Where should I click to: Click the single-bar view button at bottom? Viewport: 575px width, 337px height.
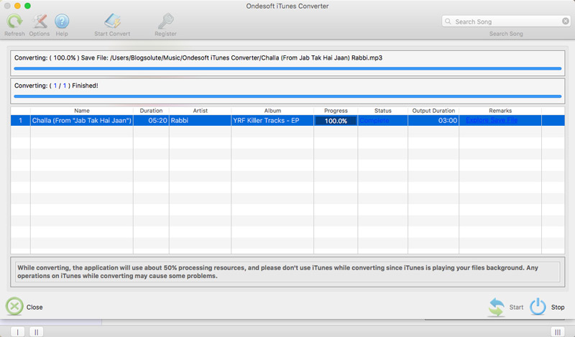tap(17, 332)
